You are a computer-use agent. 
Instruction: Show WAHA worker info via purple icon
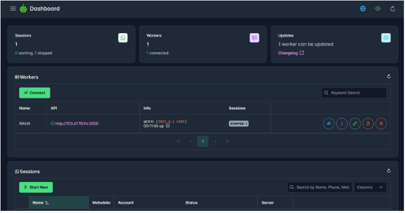point(342,124)
